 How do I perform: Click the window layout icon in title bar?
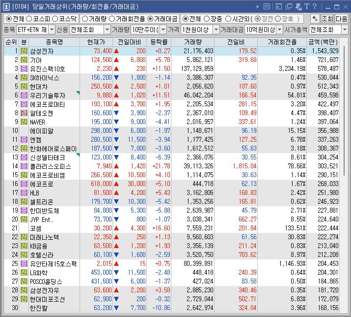279,6
